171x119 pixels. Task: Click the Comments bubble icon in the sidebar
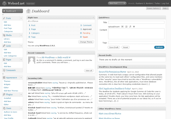5,70
